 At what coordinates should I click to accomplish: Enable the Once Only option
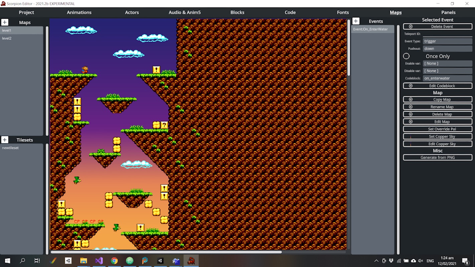(406, 56)
